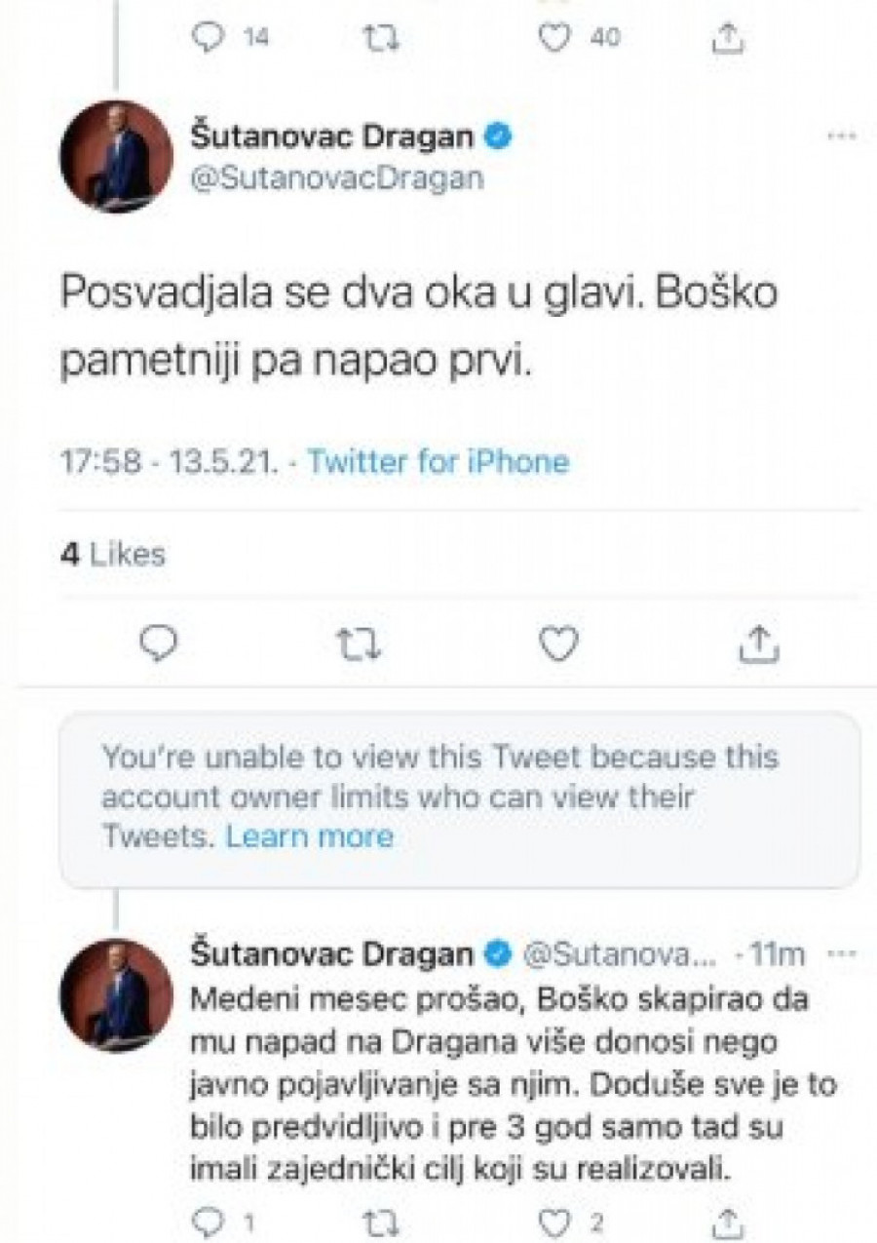View the 4 Likes list
877x1243 pixels.
(x=113, y=555)
